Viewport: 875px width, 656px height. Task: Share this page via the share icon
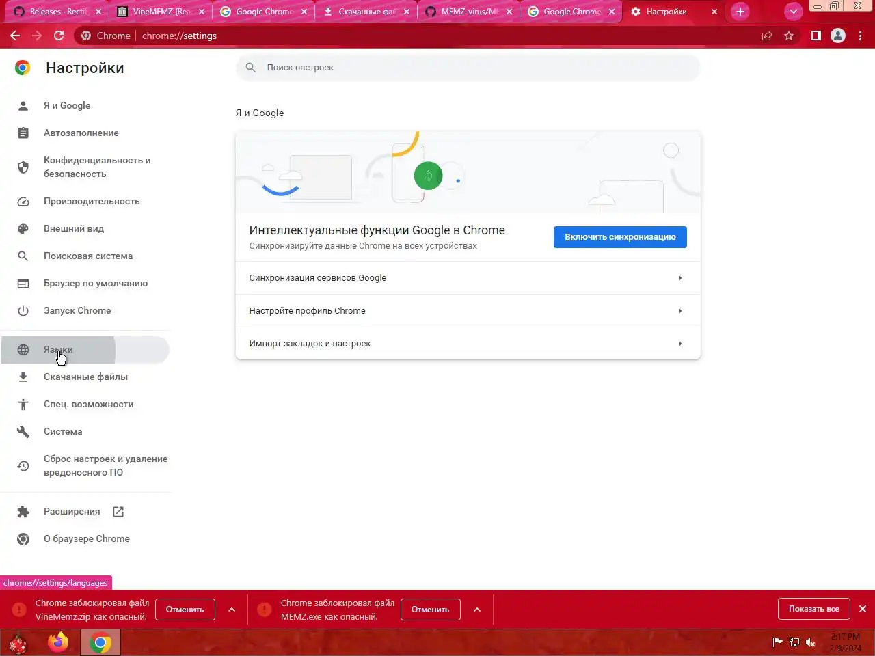[767, 36]
